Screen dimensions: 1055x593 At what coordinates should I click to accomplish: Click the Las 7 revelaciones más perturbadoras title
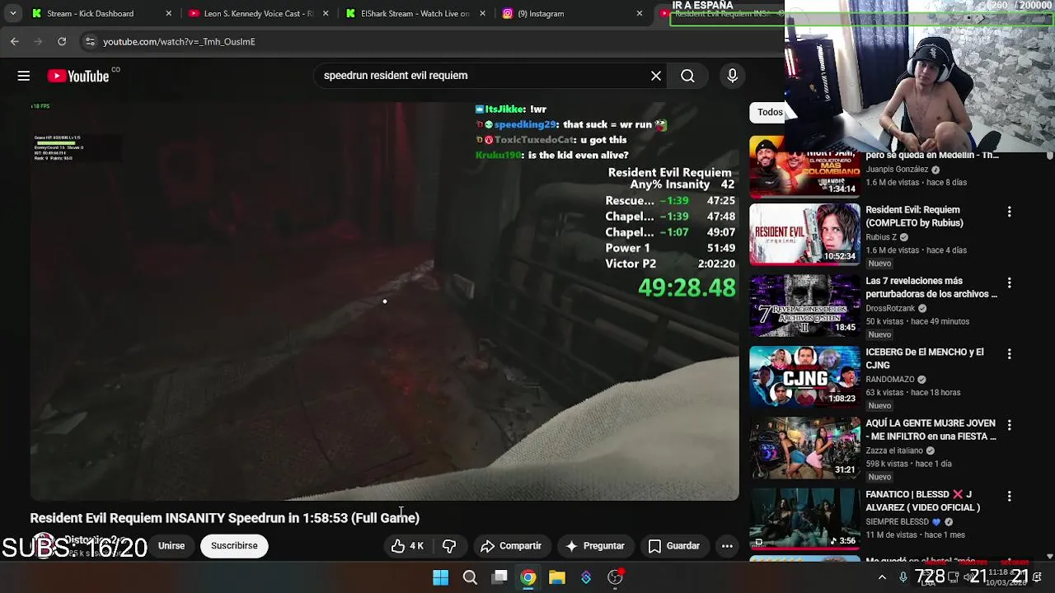click(931, 287)
